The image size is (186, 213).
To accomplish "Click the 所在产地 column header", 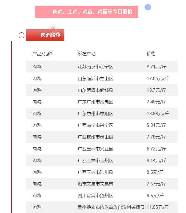I will (86, 54).
